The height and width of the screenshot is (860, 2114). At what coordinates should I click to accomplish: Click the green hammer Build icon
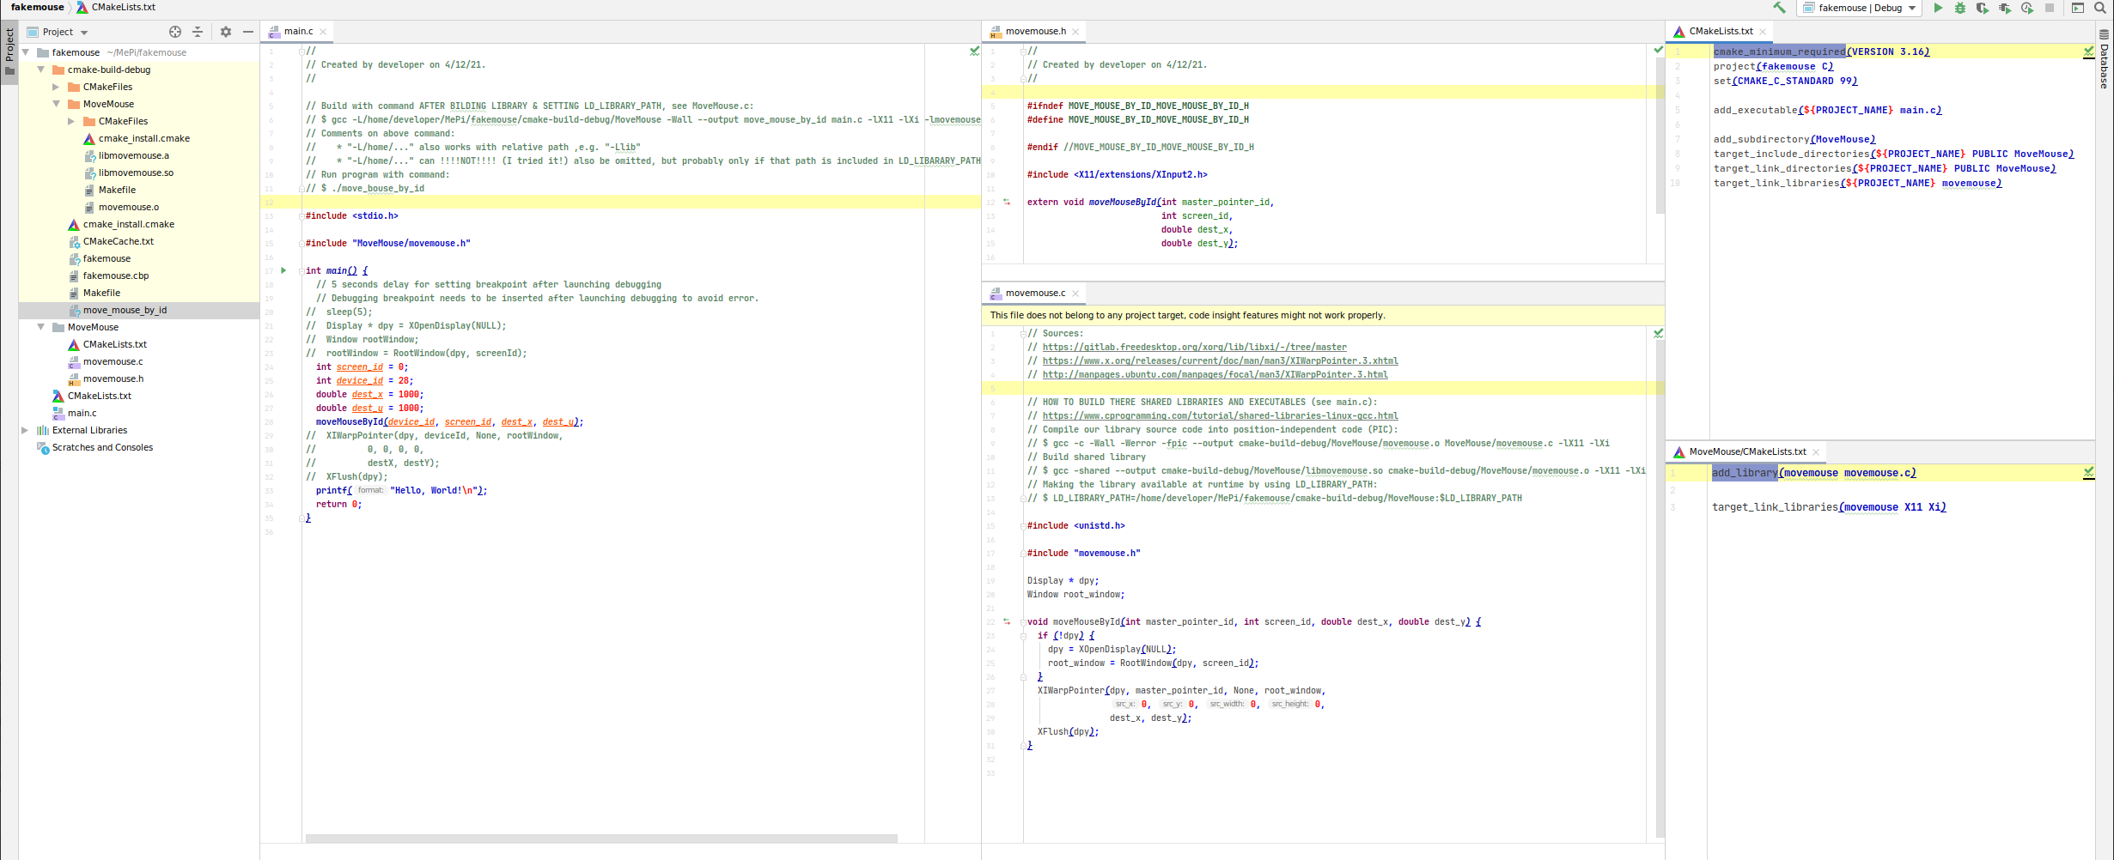pos(1779,8)
